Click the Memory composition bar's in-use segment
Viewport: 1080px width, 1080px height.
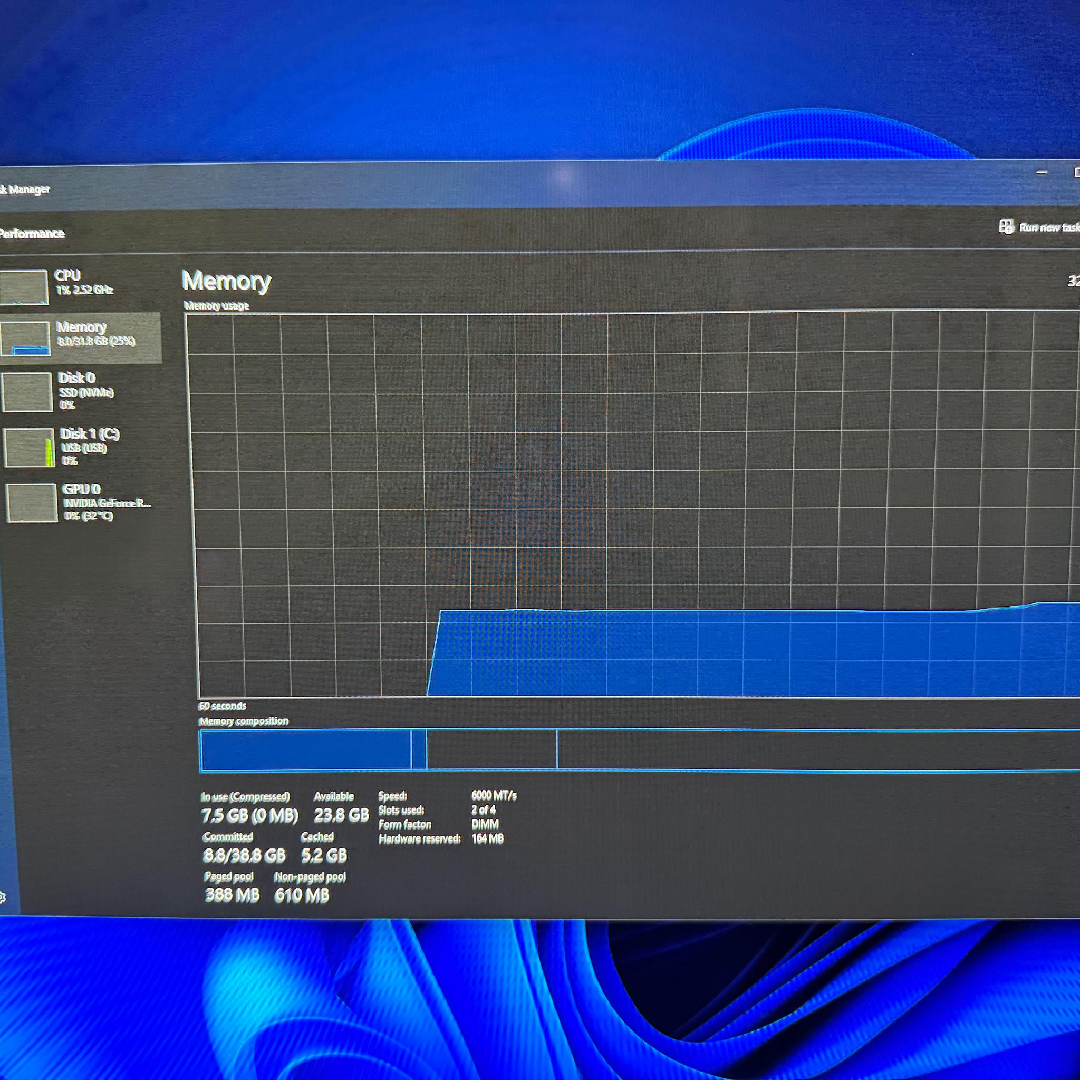click(306, 750)
